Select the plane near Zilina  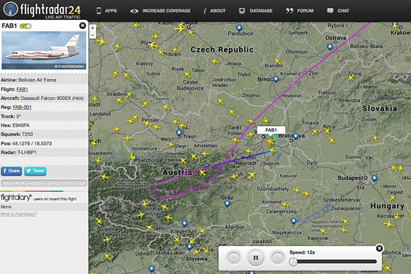(351, 77)
